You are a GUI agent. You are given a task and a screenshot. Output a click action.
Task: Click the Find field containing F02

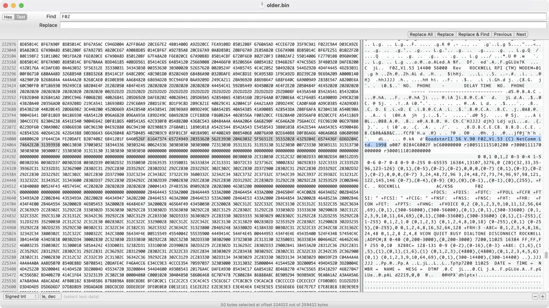(303, 16)
